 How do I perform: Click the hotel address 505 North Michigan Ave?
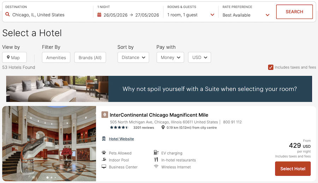(164, 122)
